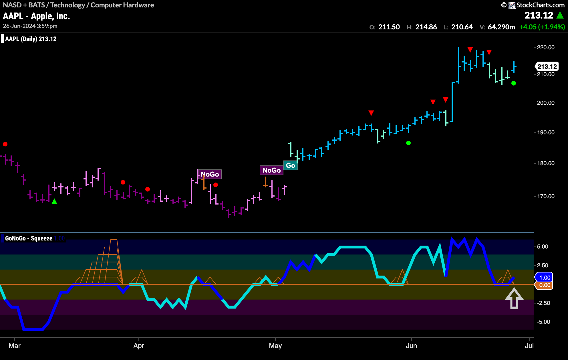Click the 'May' date axis label

(275, 346)
